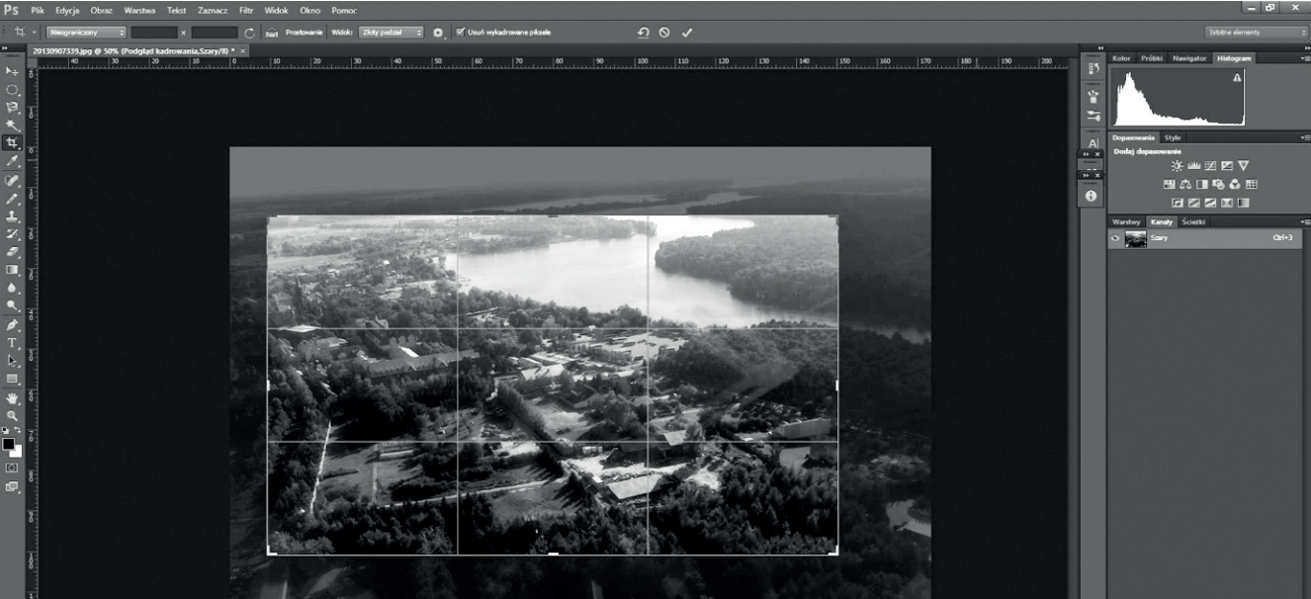
Task: Switch to the Warstwy tab
Action: point(1127,221)
